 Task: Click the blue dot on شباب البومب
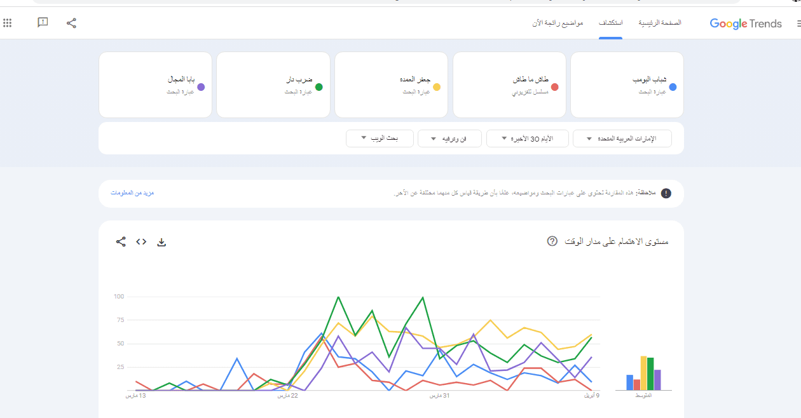tap(673, 87)
